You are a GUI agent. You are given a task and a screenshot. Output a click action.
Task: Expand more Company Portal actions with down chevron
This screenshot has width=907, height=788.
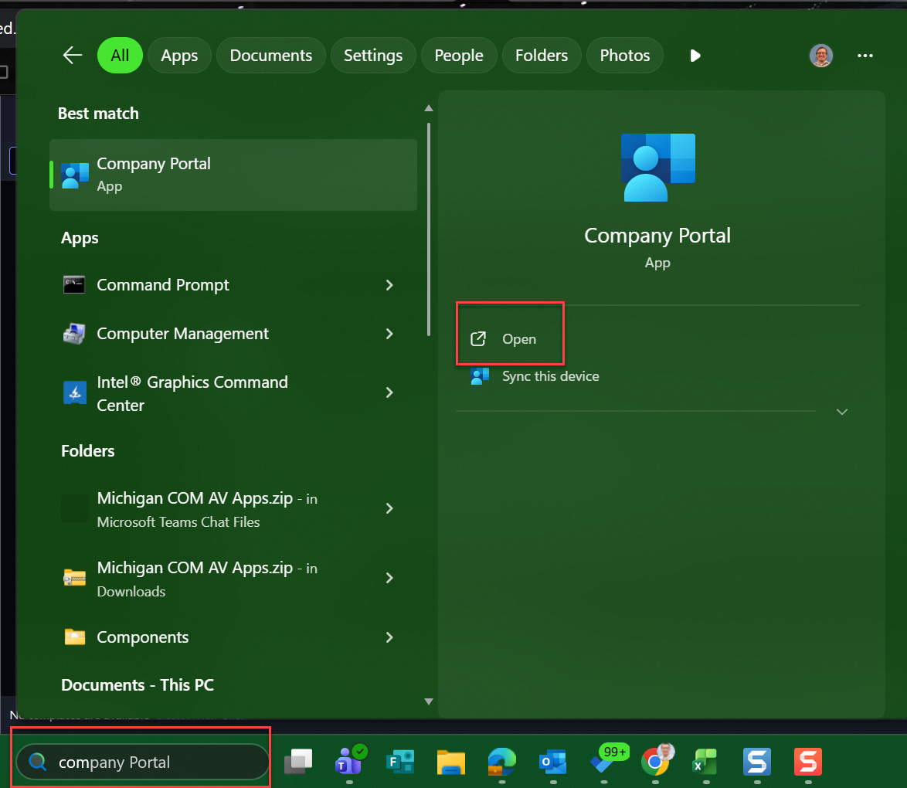tap(841, 412)
